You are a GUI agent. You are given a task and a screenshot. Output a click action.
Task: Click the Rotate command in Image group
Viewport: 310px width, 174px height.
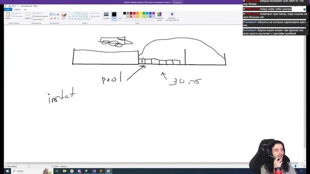pos(38,19)
